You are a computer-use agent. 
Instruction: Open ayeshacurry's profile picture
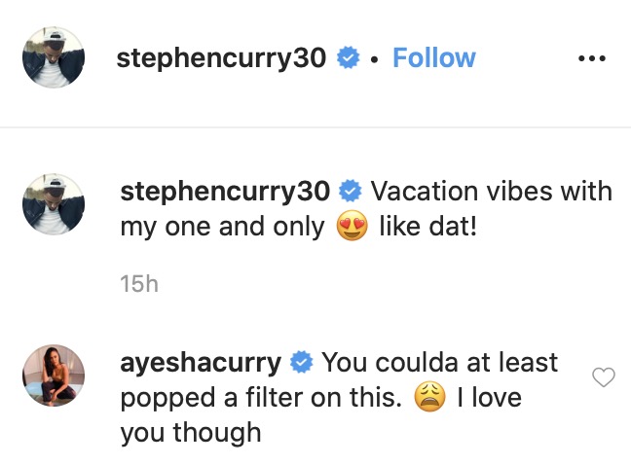click(55, 377)
